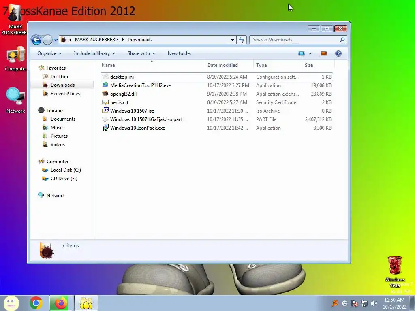
Task: Click Network in the navigation pane
Action: [x=56, y=196]
